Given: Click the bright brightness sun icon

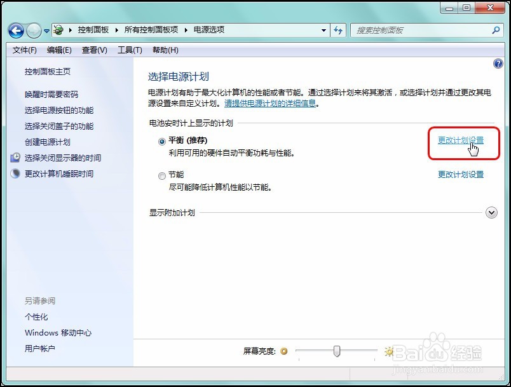Looking at the screenshot, I should pyautogui.click(x=388, y=351).
